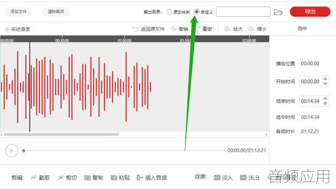Screen dimensions: 336x189
Task: Apply the 淡出 fade-out effect
Action: pyautogui.click(x=250, y=177)
